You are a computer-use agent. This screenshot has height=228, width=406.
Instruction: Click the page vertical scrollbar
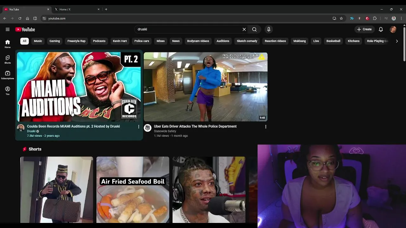pyautogui.click(x=404, y=44)
